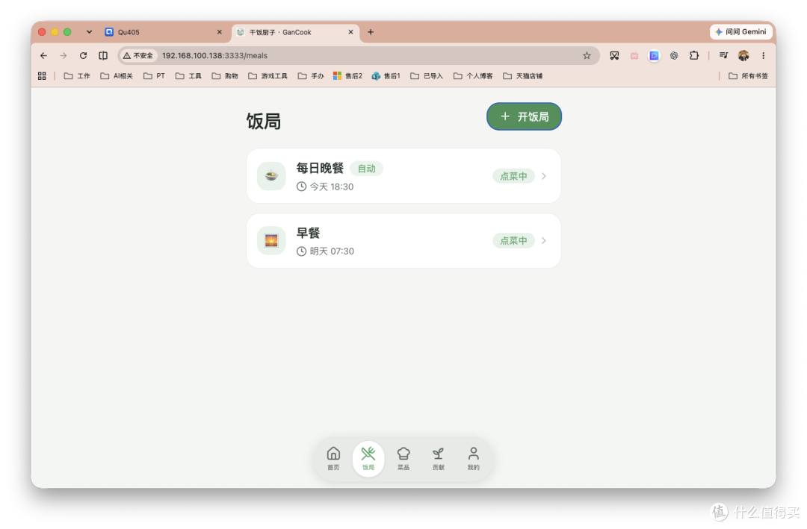Open the 工具 bookmarks folder
Screen dimensions: 807x529
click(188, 76)
